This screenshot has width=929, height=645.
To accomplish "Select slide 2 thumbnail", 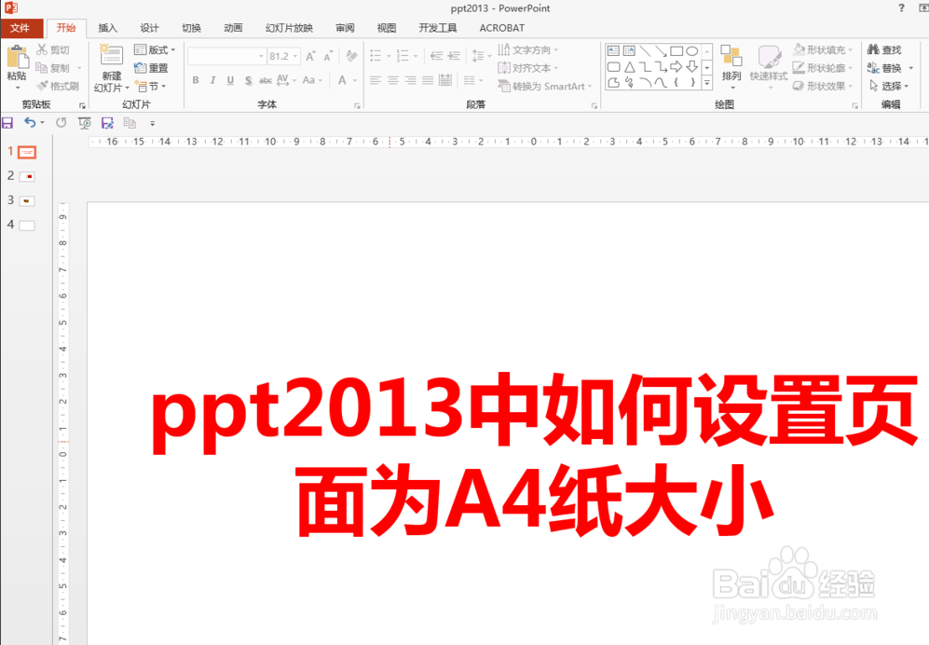I will pos(27,176).
